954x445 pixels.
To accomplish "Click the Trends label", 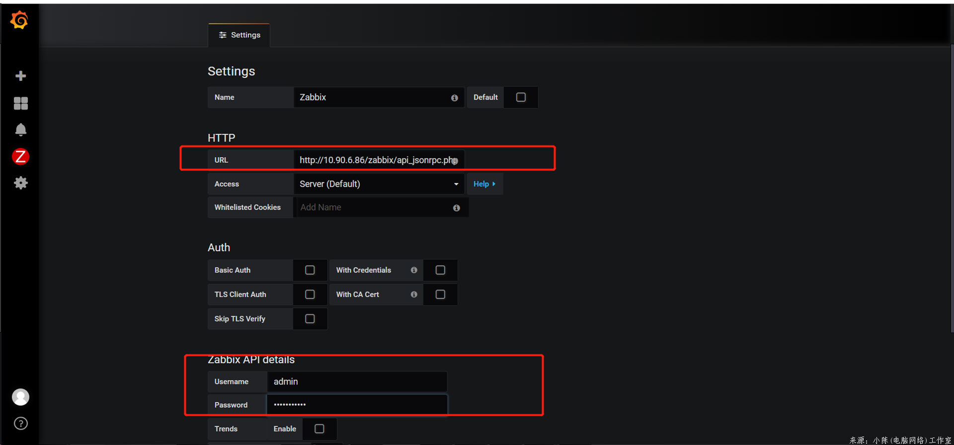I will [226, 429].
